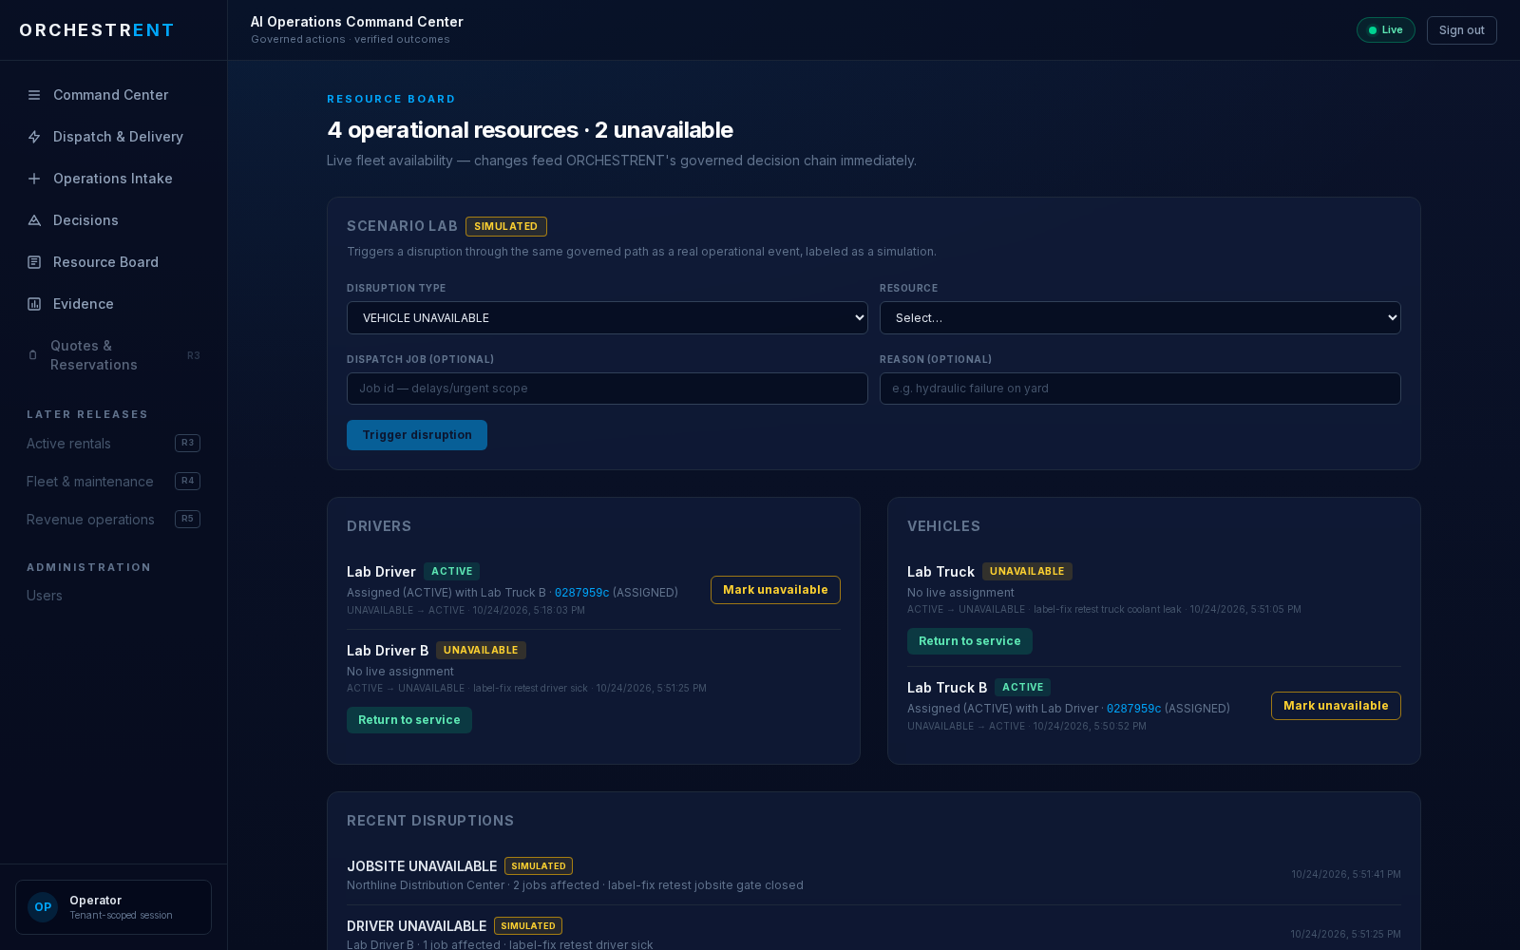Screen dimensions: 1520x950
Task: Click Lab Truck UNAVAILABLE status badge
Action: [x=1027, y=572]
